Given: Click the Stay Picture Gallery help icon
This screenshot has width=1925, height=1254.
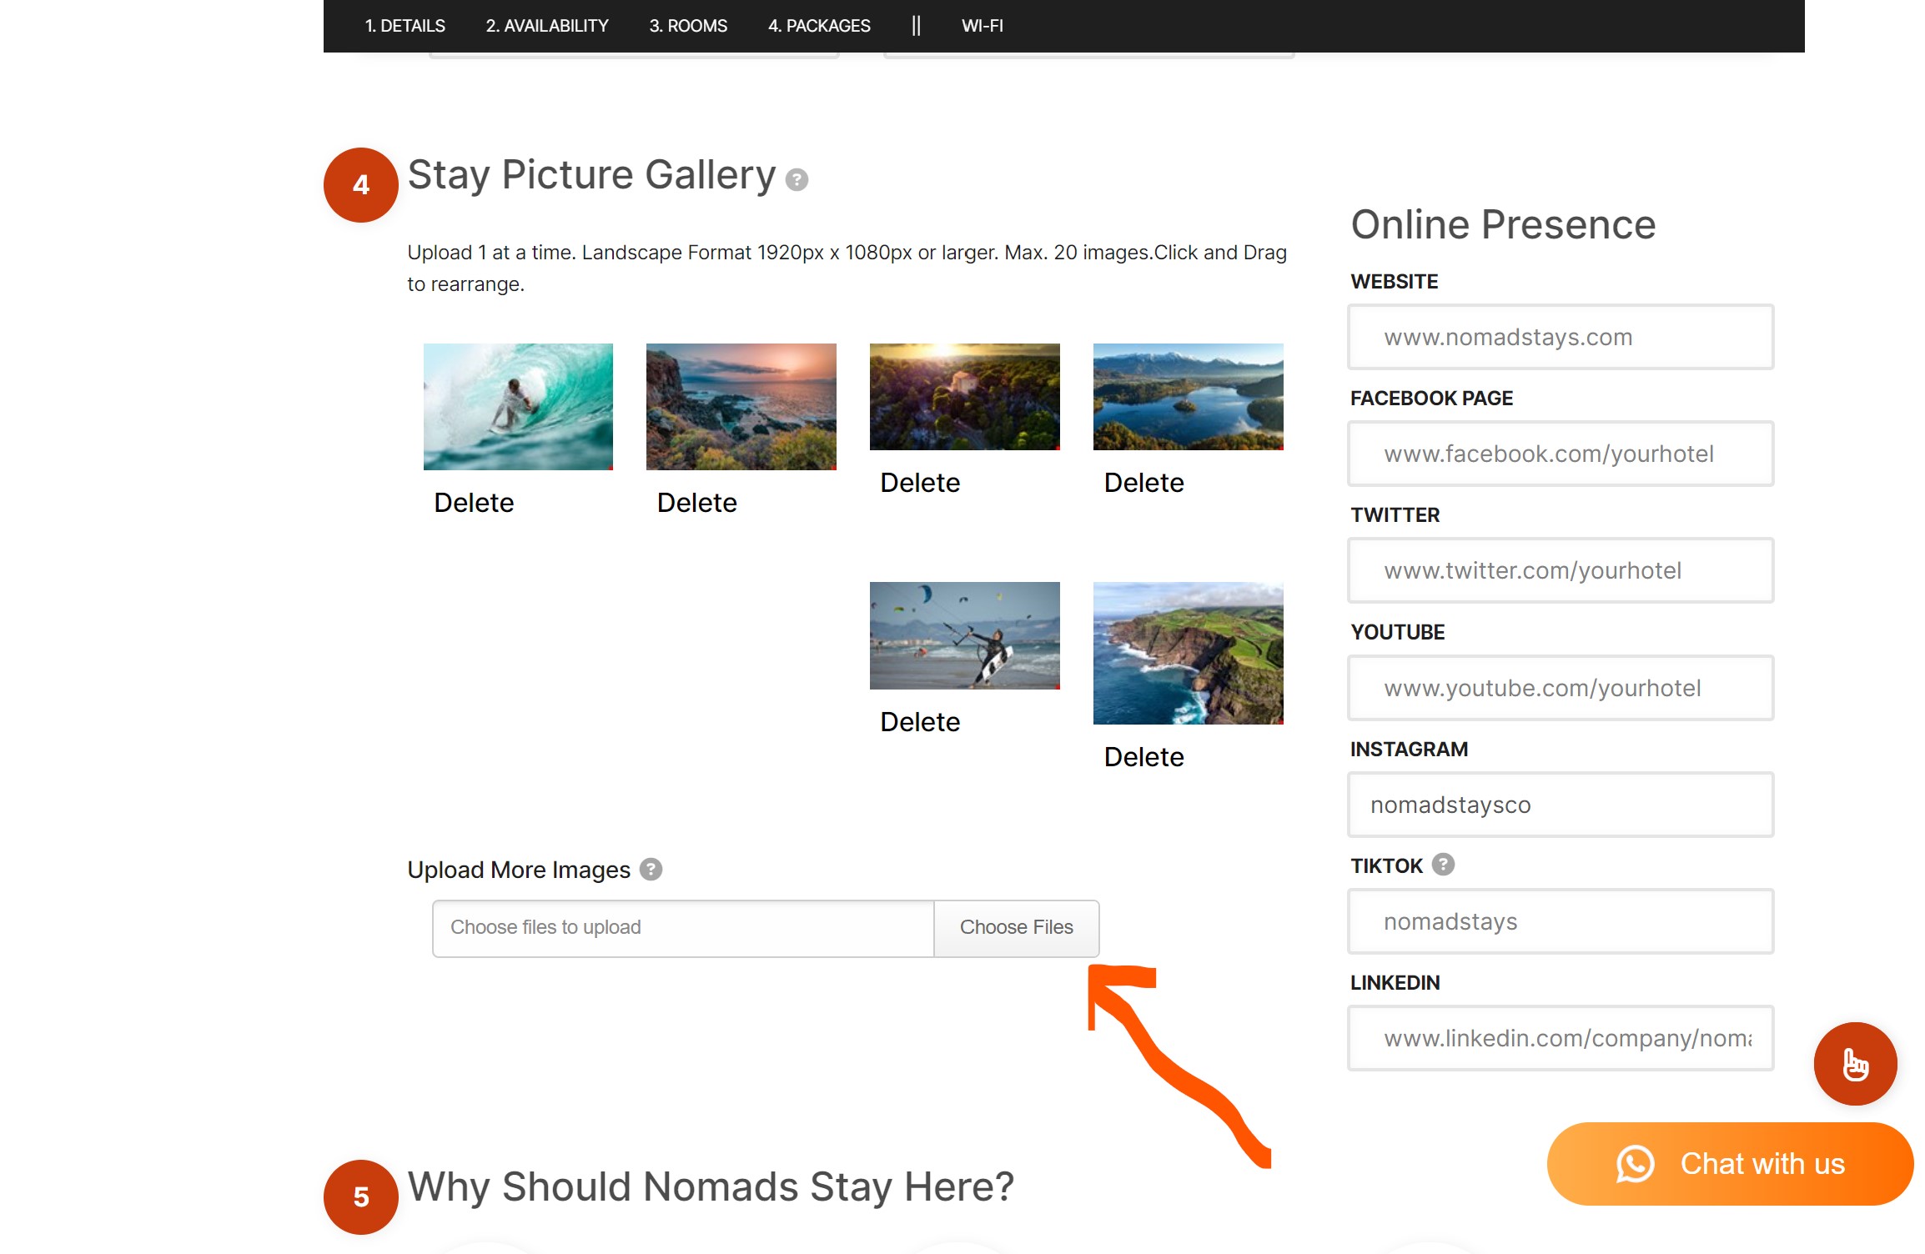Looking at the screenshot, I should coord(797,180).
